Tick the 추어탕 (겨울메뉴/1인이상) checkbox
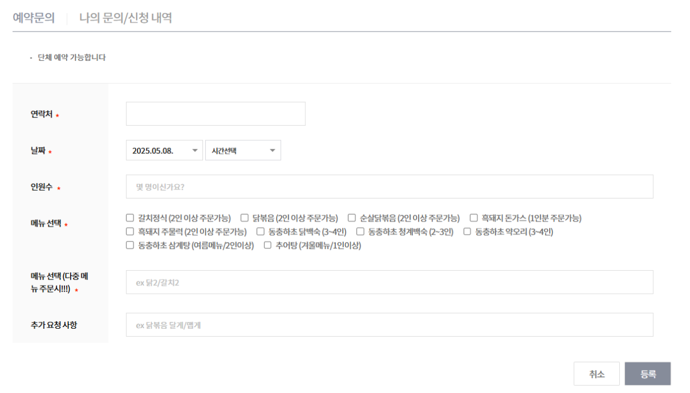The width and height of the screenshot is (690, 393). 267,246
